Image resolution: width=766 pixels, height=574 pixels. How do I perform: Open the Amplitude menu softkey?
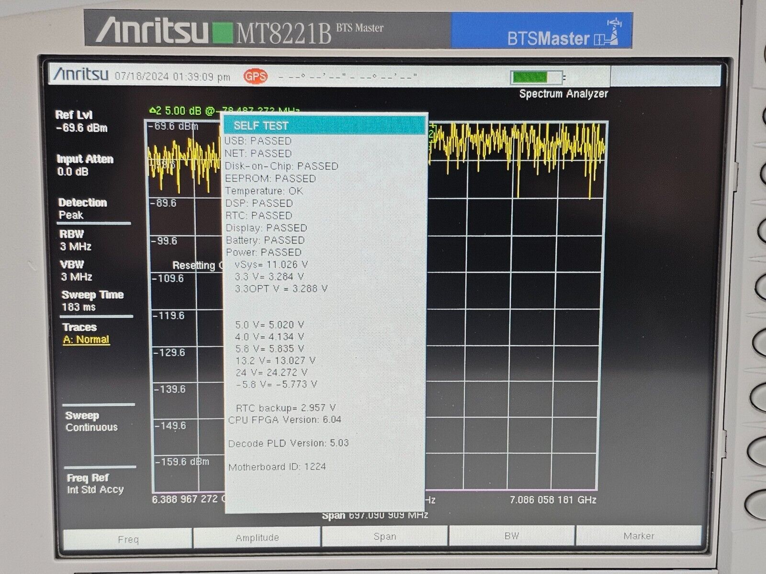[x=257, y=538]
